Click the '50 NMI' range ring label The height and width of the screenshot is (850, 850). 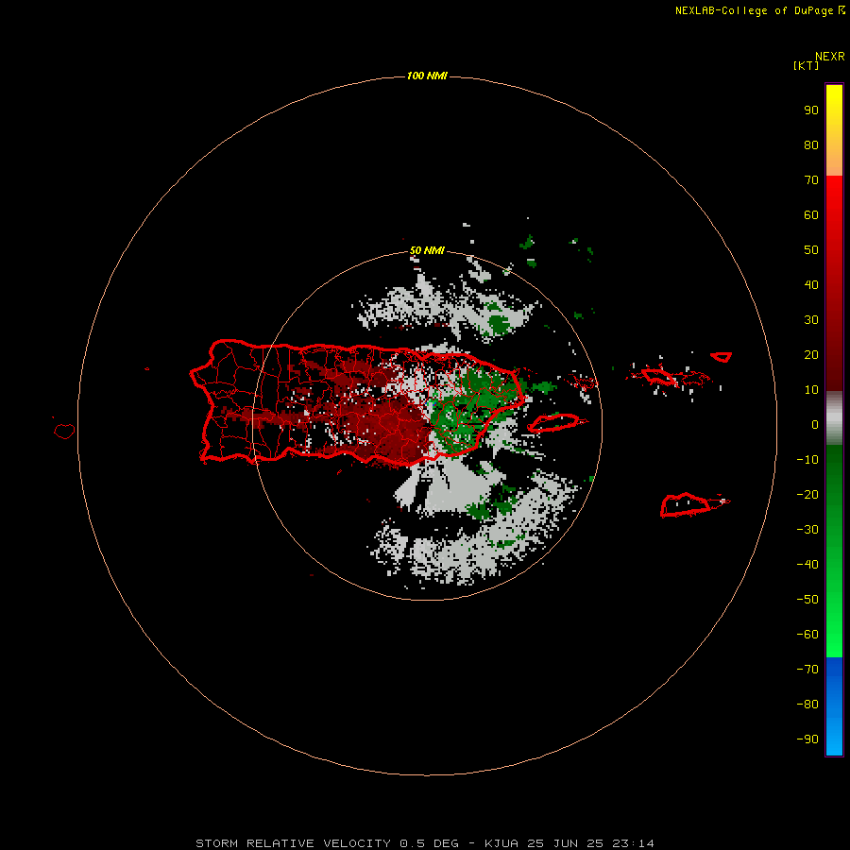pyautogui.click(x=427, y=250)
